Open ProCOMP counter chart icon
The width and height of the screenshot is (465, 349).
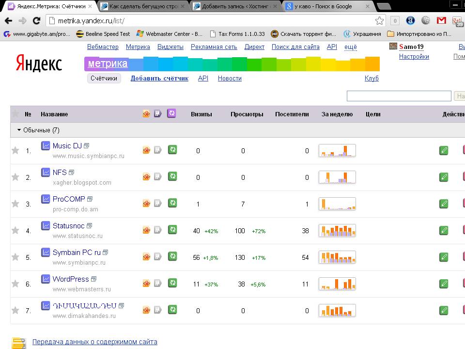coord(46,199)
